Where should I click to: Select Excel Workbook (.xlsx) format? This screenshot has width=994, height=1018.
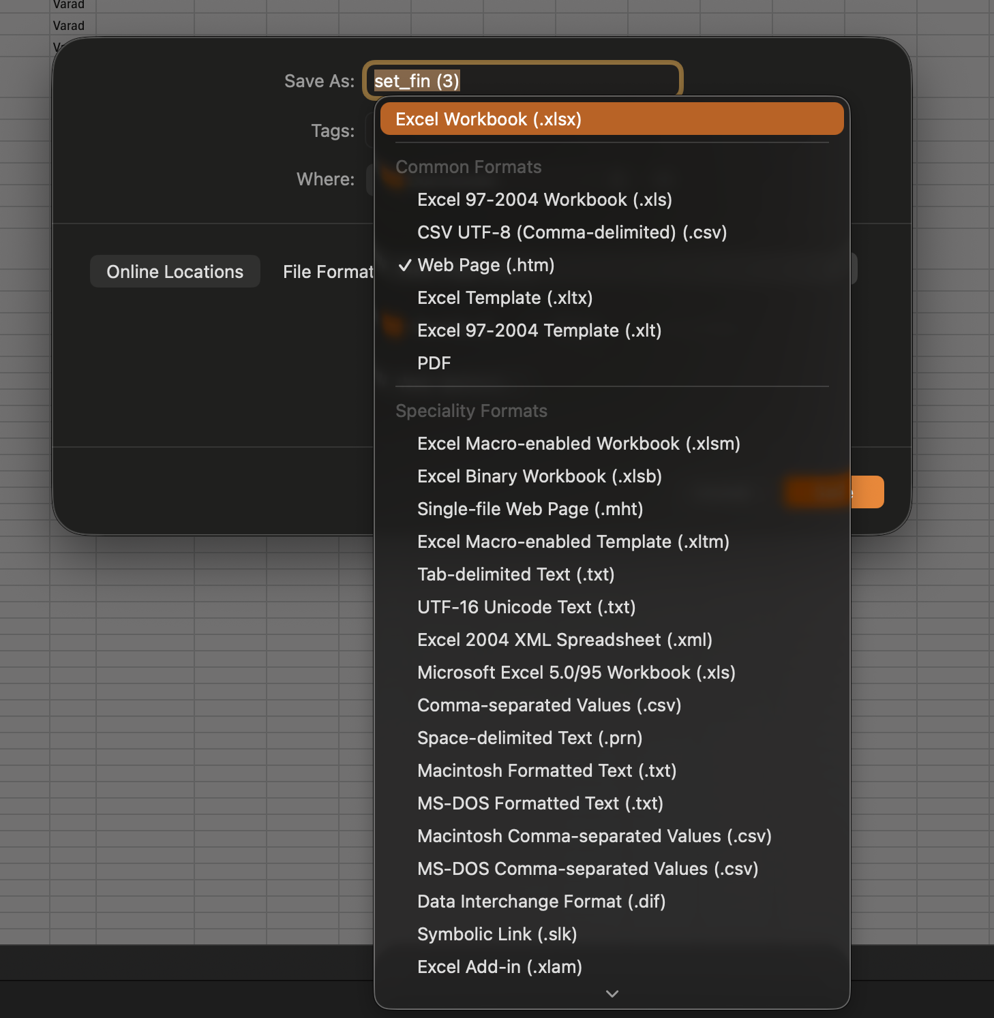(488, 119)
